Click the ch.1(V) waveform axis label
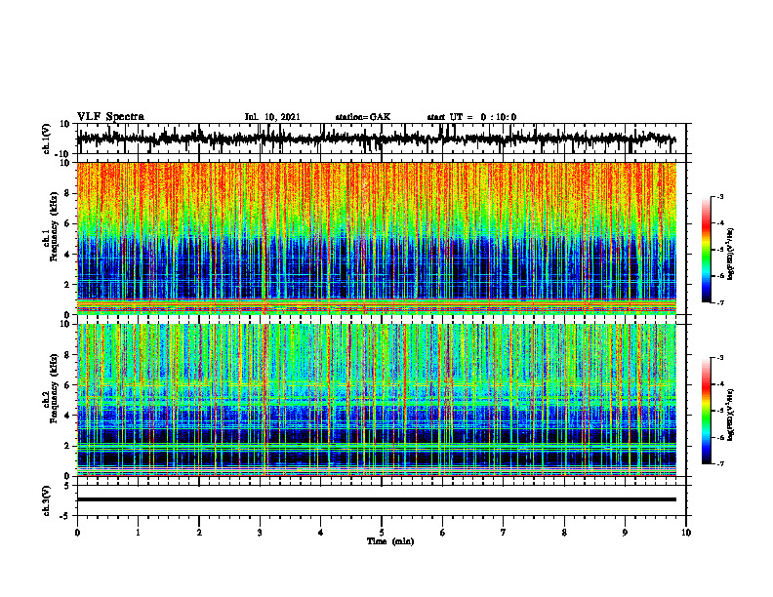The image size is (773, 597). point(47,139)
